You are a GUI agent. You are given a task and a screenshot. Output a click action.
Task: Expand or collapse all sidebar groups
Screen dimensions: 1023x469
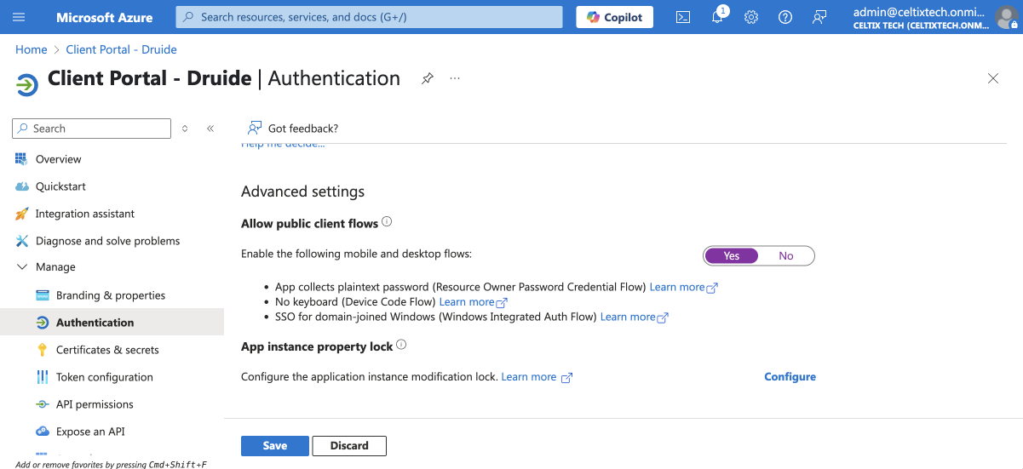185,129
